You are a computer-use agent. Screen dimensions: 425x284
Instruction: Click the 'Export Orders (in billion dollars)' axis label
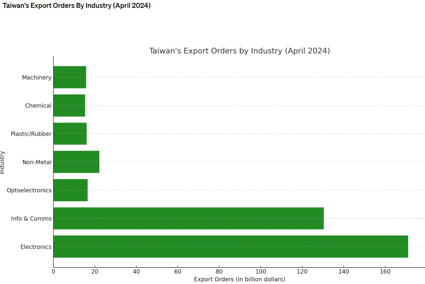pyautogui.click(x=239, y=279)
